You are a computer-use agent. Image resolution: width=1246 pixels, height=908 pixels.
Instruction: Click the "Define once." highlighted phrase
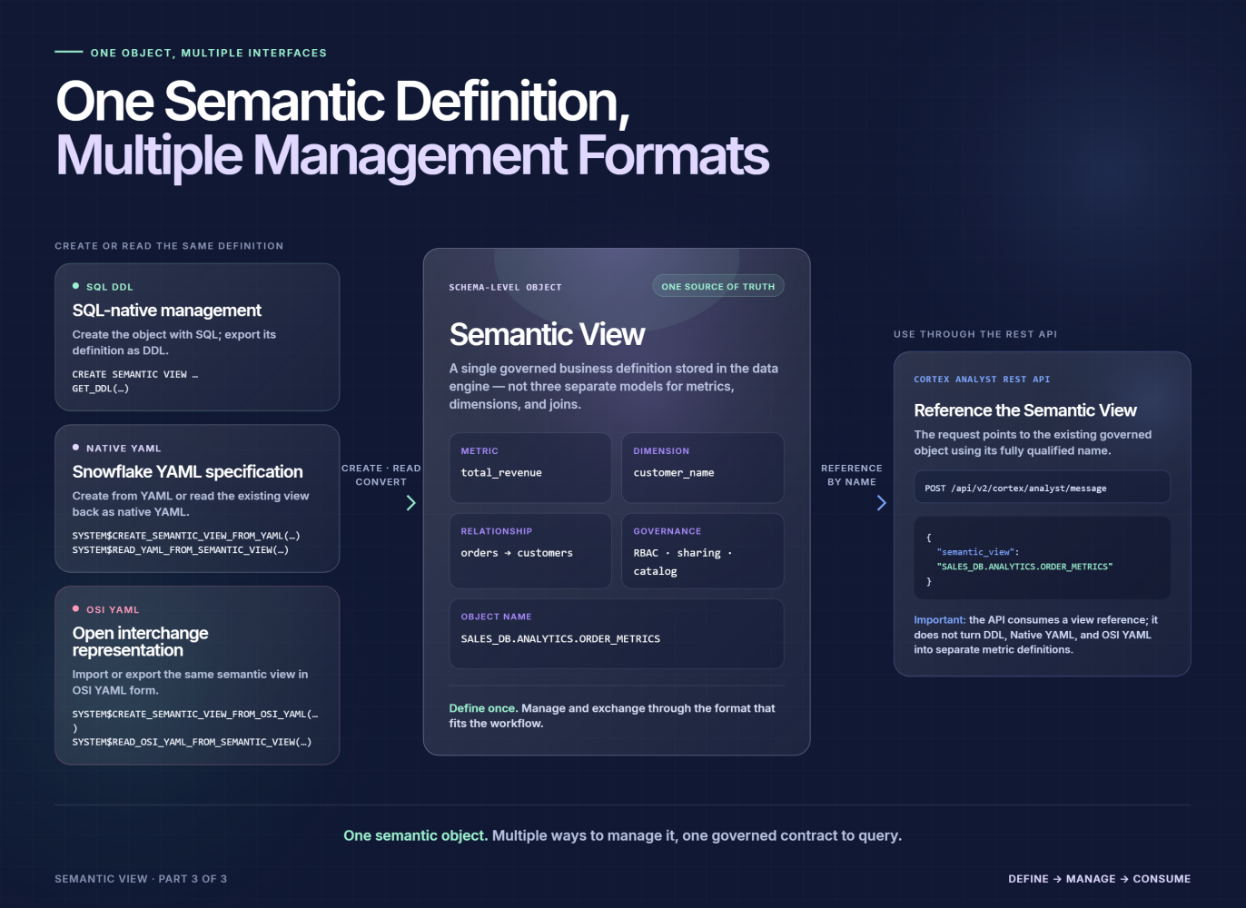483,708
